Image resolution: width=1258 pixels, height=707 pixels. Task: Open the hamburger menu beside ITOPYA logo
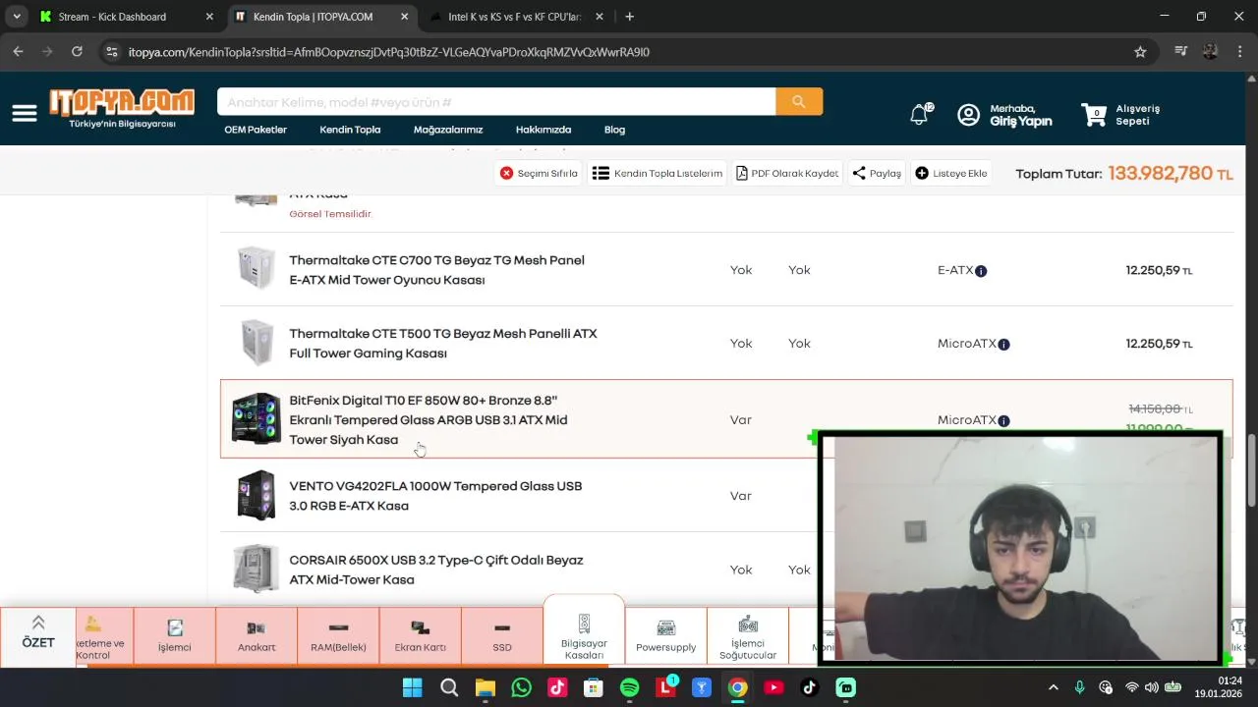click(25, 114)
